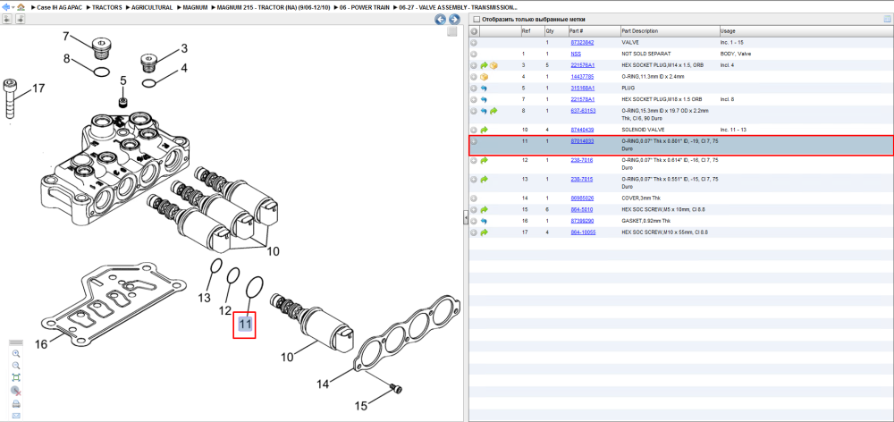894x422 pixels.
Task: Go to the home page icon
Action: [x=21, y=7]
